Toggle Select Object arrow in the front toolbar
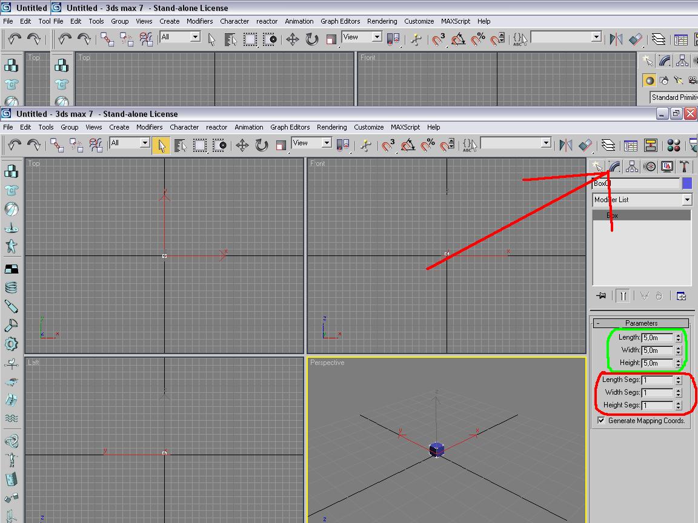 click(x=161, y=145)
